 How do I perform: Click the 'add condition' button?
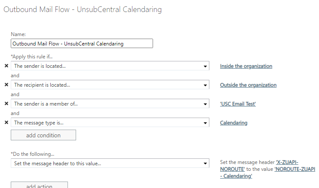pos(43,135)
